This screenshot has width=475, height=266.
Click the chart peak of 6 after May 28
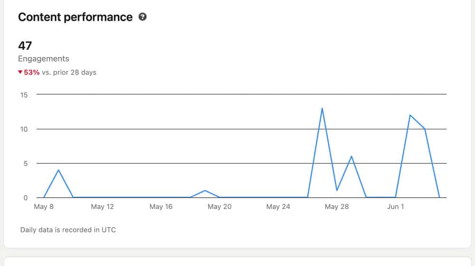(x=351, y=156)
